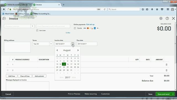Click the browser back arrow button

click(4, 9)
